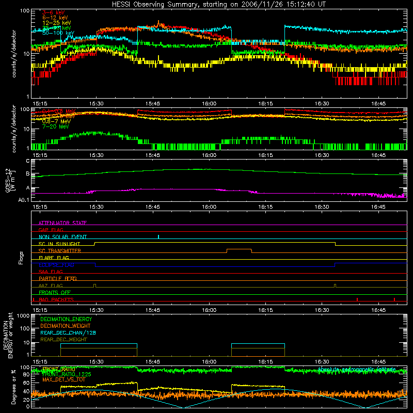Select the green 7-20 MeV legend label
The width and height of the screenshot is (413, 413).
tap(55, 126)
